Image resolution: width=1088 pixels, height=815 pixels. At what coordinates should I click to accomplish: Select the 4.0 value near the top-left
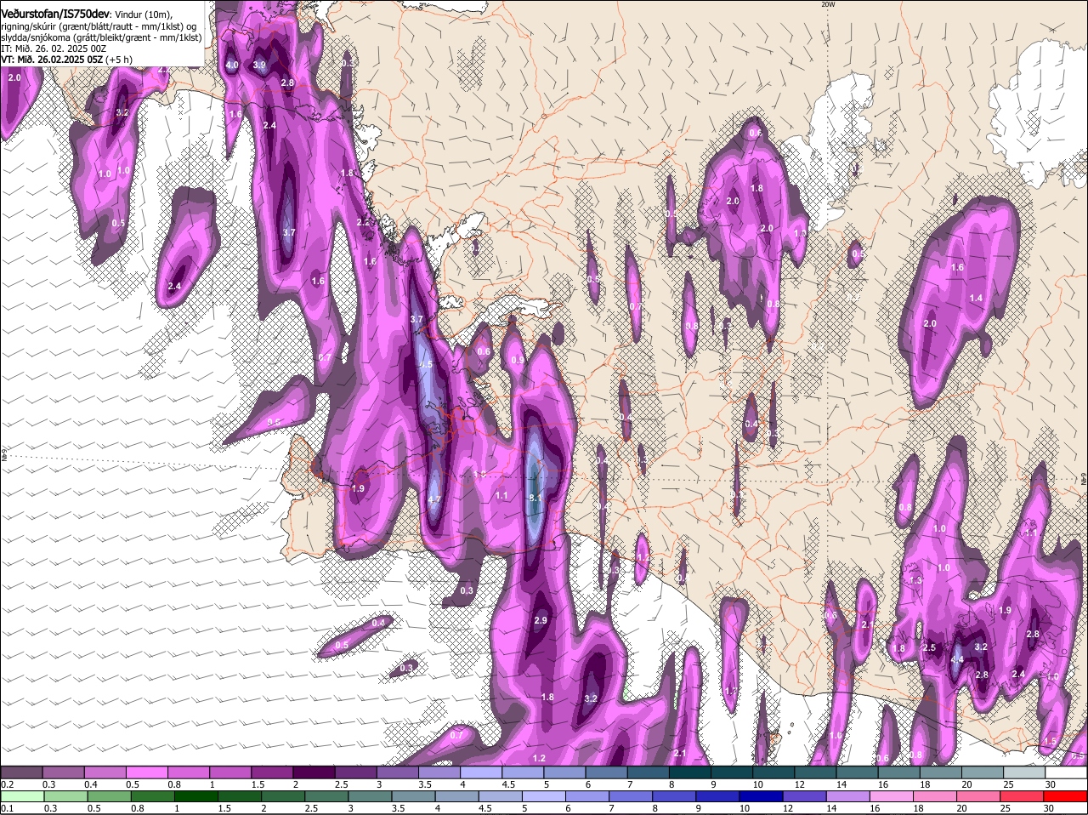(232, 65)
